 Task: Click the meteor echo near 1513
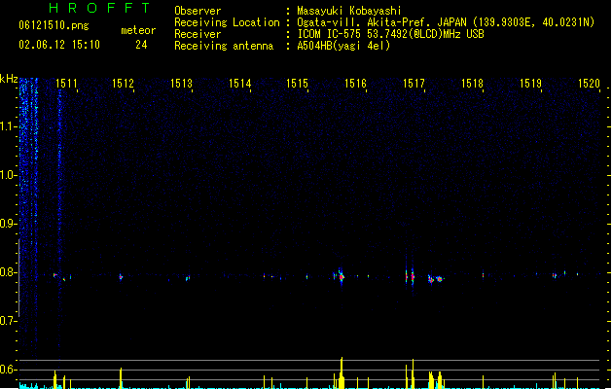point(188,278)
